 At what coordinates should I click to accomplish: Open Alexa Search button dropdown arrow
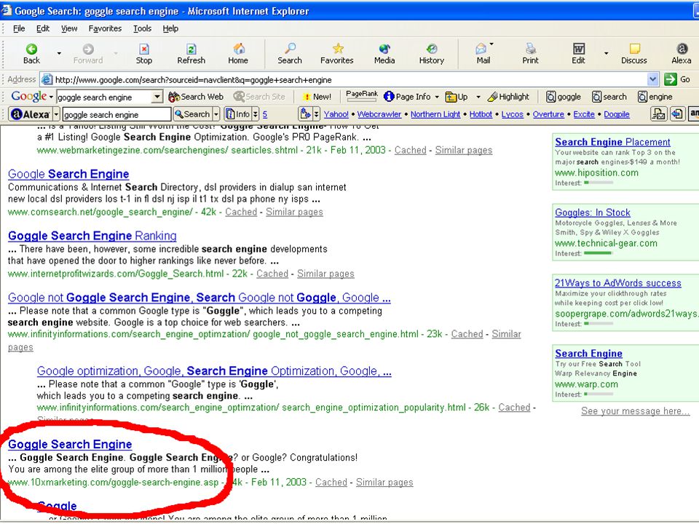tap(216, 114)
